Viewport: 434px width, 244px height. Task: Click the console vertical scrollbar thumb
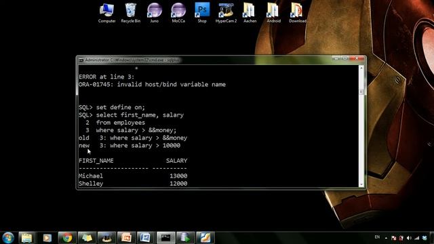(x=361, y=91)
